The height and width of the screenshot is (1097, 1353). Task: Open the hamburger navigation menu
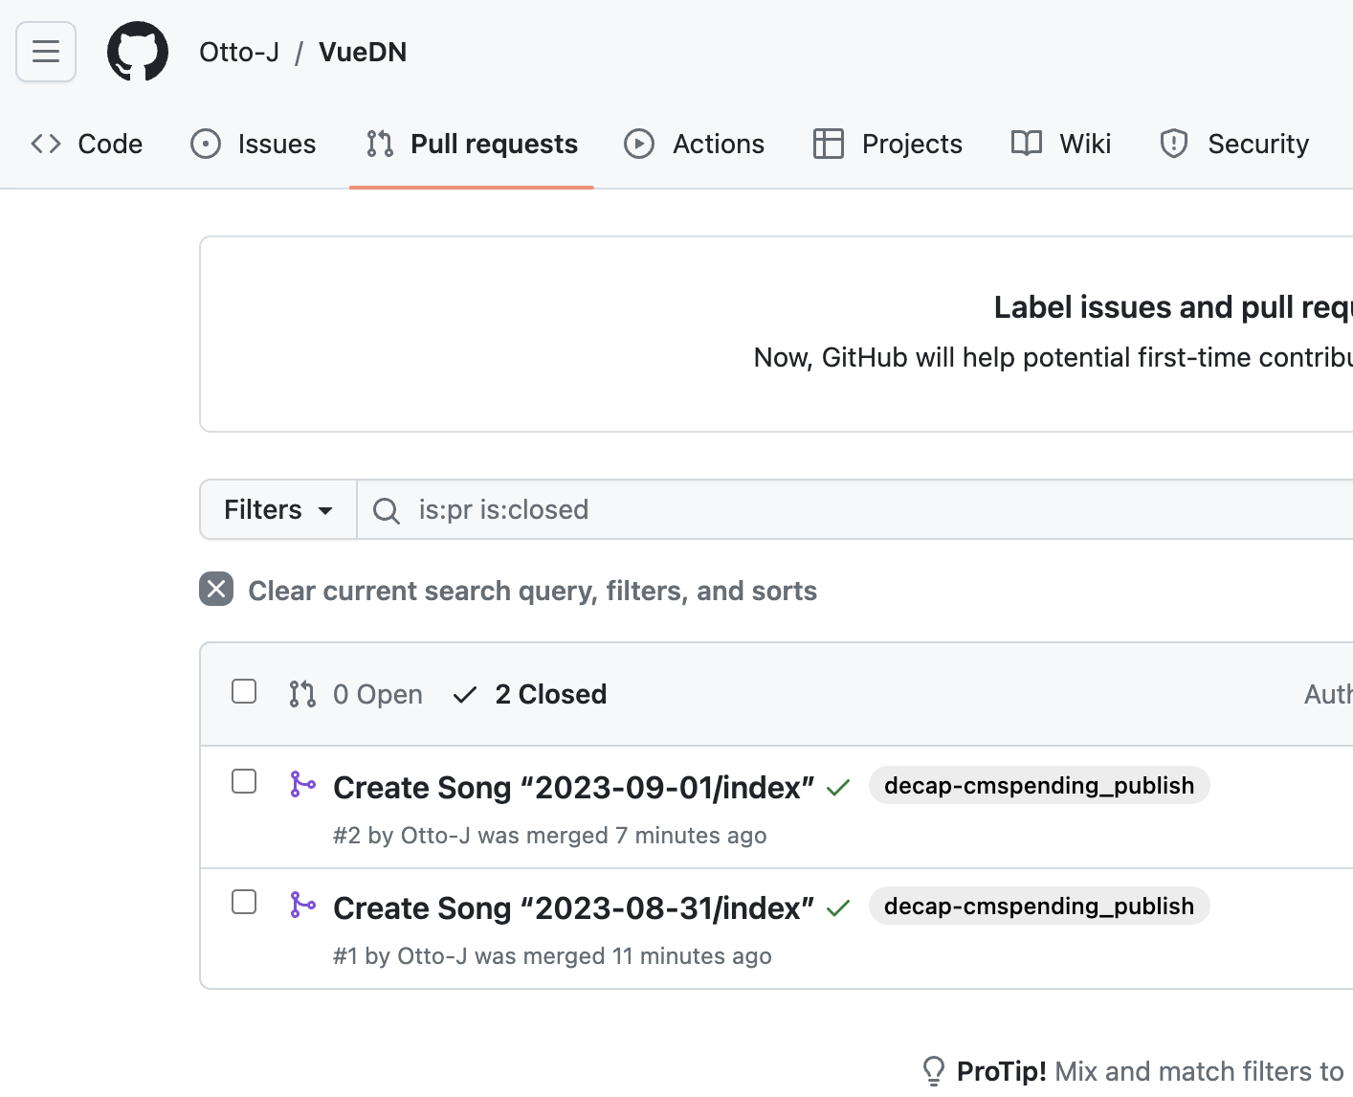click(46, 52)
